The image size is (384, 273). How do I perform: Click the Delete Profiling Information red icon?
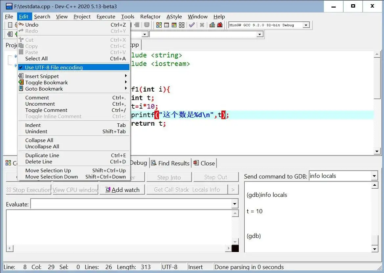(x=220, y=25)
